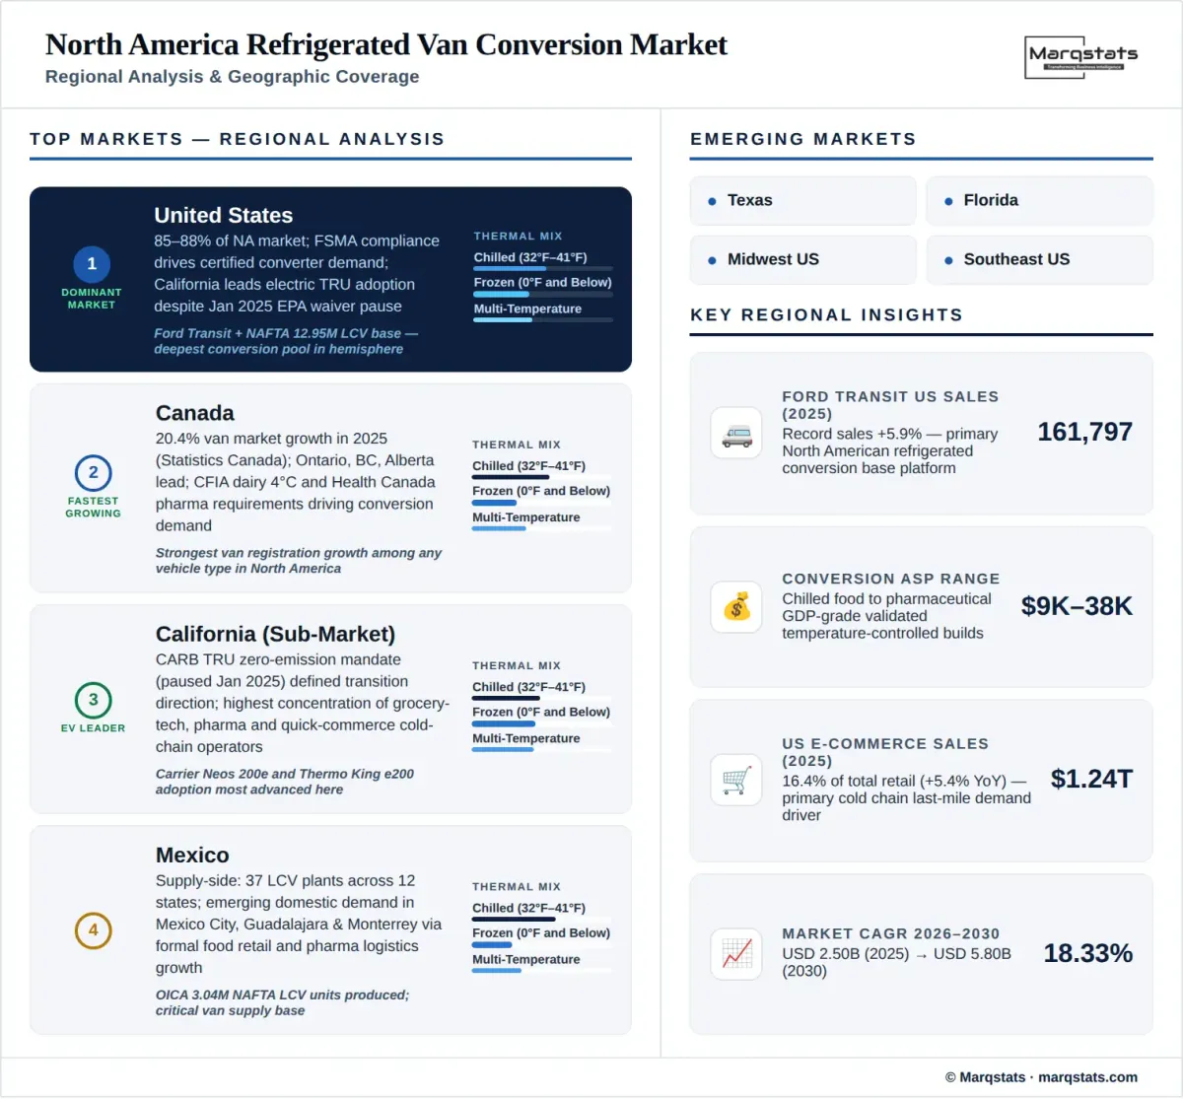Select the Florida emerging market chip

pyautogui.click(x=1040, y=201)
